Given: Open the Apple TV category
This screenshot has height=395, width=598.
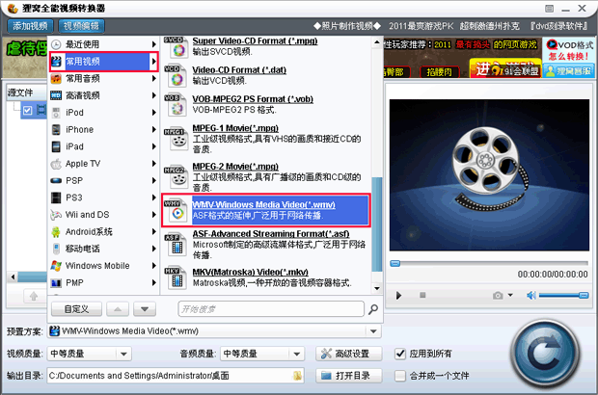Looking at the screenshot, I should click(x=103, y=164).
